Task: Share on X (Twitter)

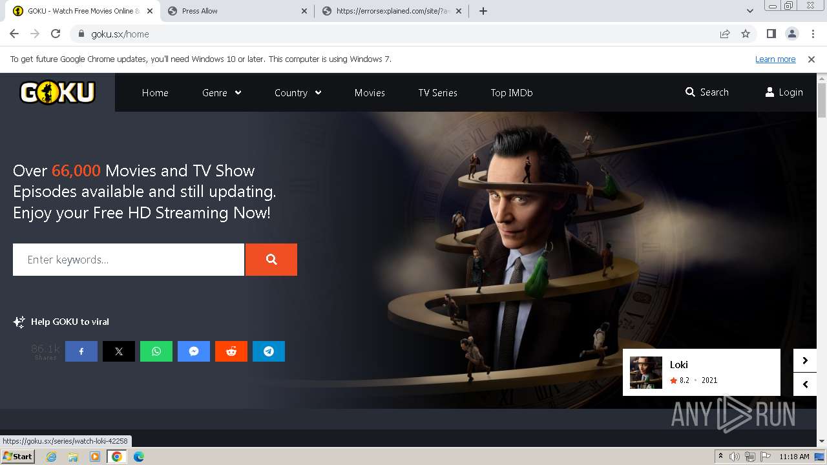Action: pos(119,351)
